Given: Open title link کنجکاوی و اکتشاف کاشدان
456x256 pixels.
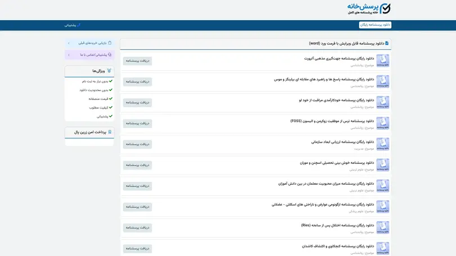Looking at the screenshot, I should [x=338, y=246].
